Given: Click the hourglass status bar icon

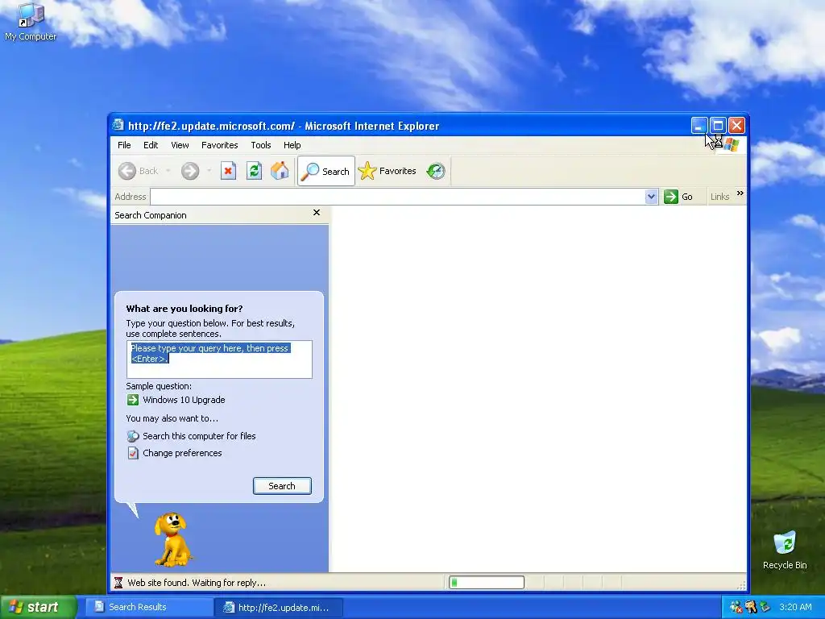Looking at the screenshot, I should point(118,583).
